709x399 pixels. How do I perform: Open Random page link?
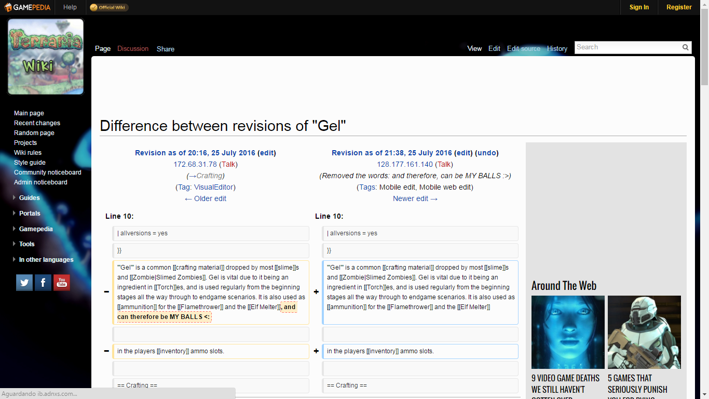34,133
